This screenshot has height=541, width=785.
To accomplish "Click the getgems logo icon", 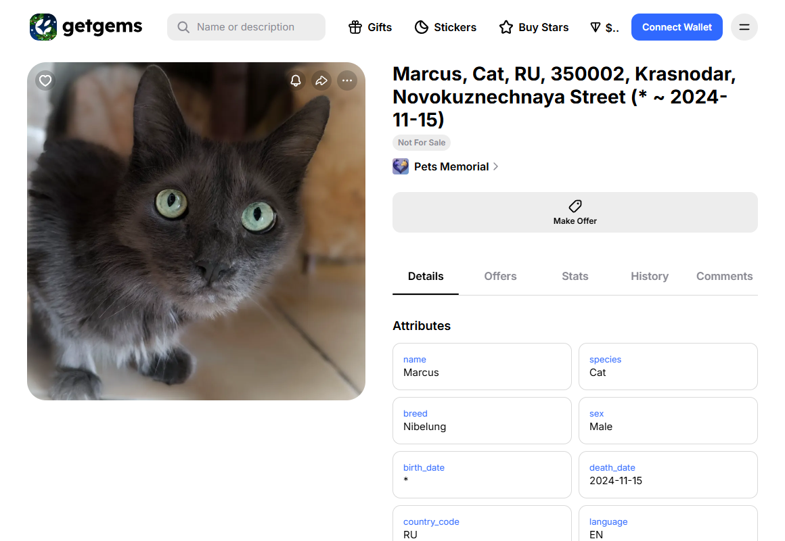I will pos(43,27).
